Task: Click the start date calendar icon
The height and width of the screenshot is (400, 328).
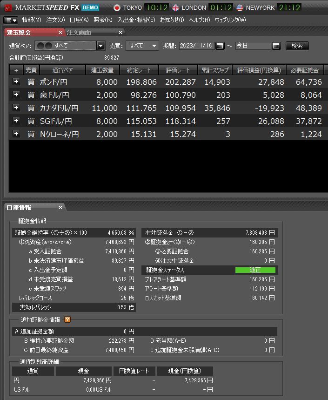Action: coord(220,46)
